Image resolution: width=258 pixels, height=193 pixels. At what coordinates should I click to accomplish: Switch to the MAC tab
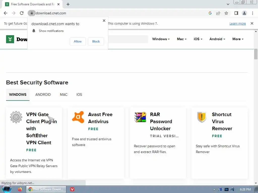click(x=64, y=95)
